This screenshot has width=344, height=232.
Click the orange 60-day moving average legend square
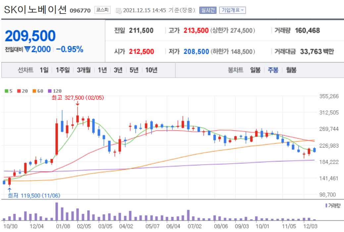[x=34, y=91]
